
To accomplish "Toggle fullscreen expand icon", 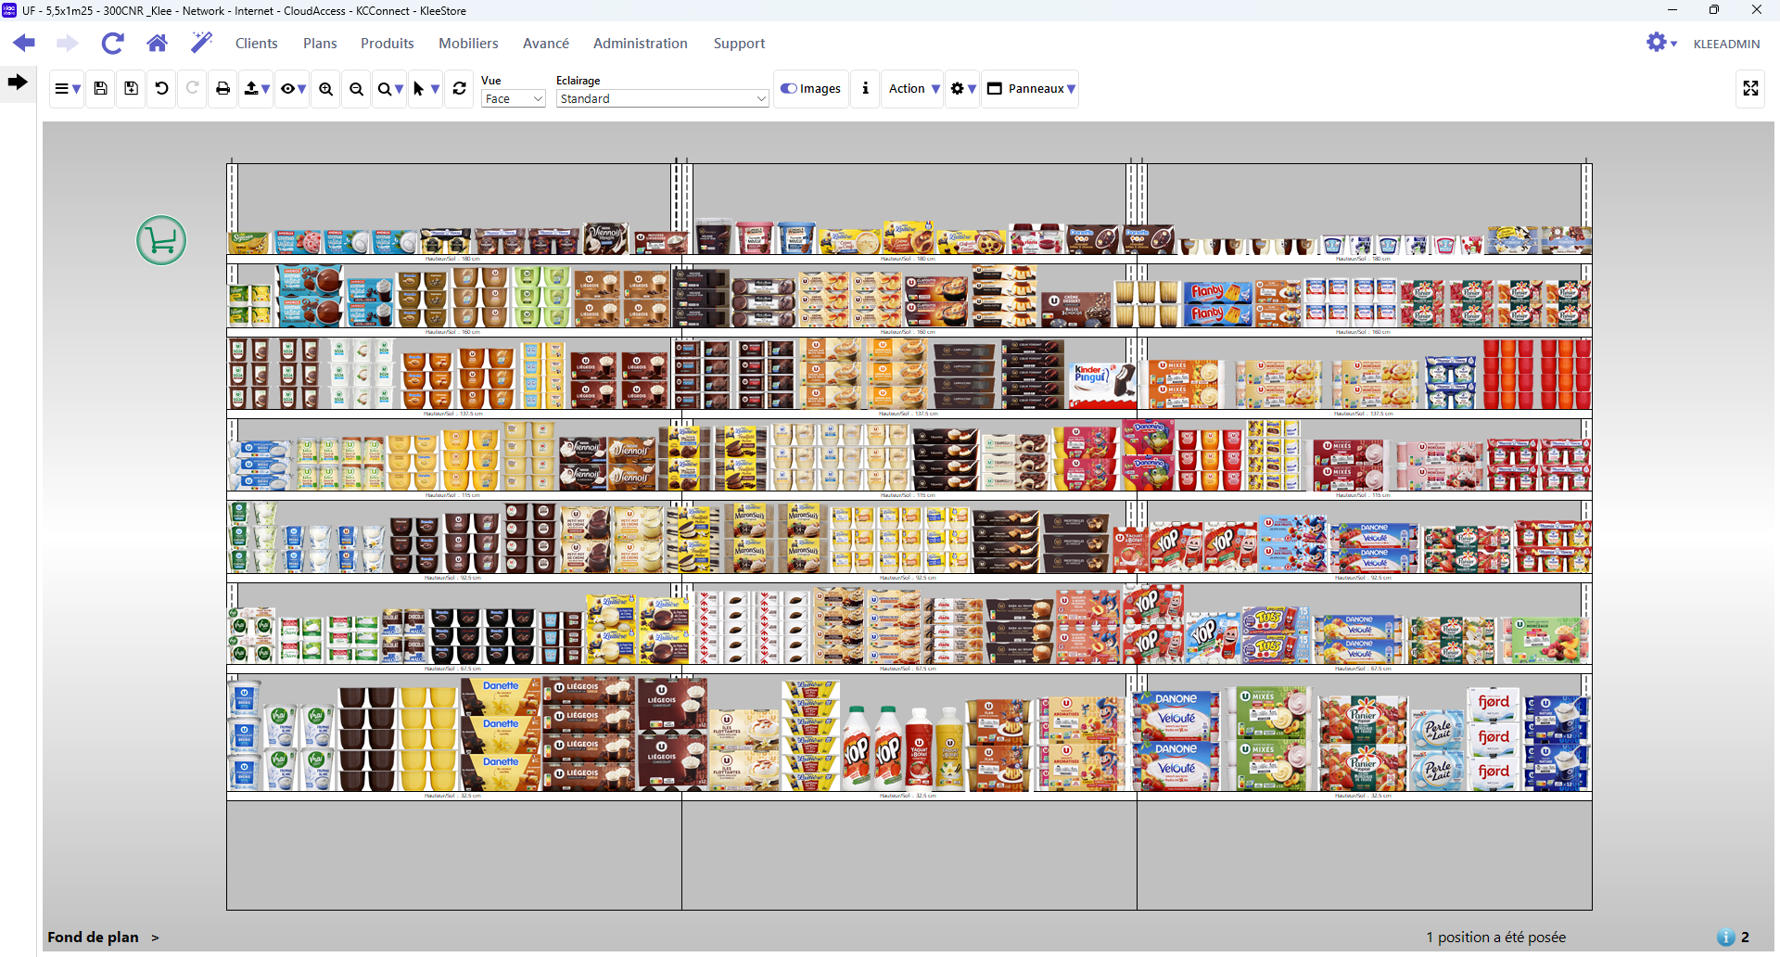I will [x=1749, y=89].
